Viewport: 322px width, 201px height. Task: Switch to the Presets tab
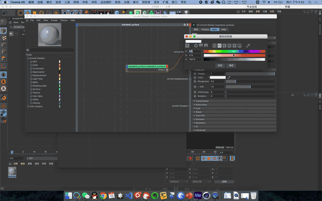[205, 30]
